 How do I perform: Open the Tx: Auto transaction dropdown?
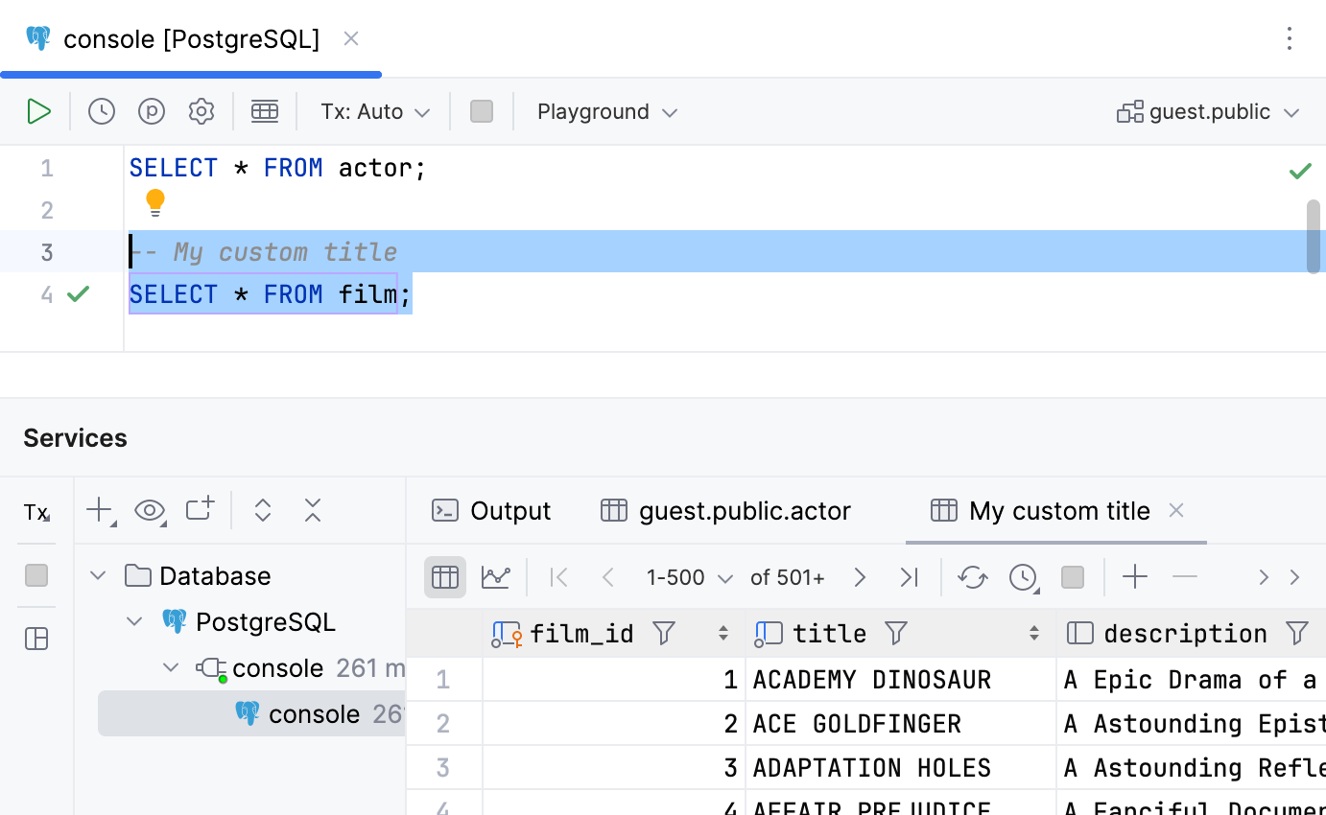click(373, 111)
